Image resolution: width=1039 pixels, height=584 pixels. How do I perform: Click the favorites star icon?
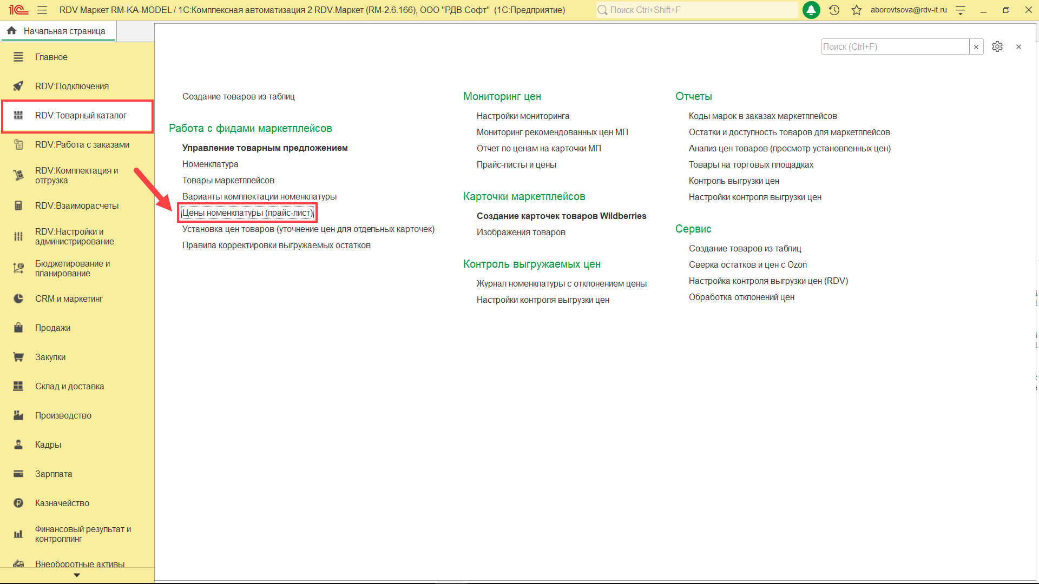(856, 10)
